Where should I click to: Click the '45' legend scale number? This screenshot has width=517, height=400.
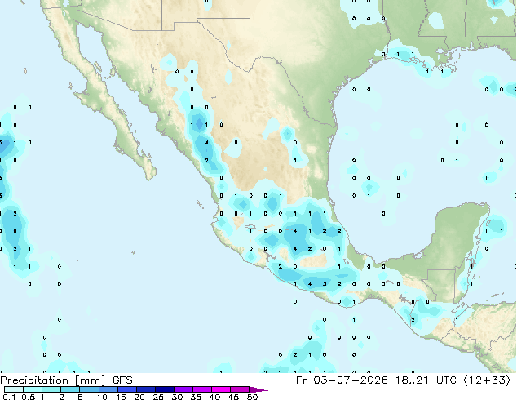click(233, 397)
